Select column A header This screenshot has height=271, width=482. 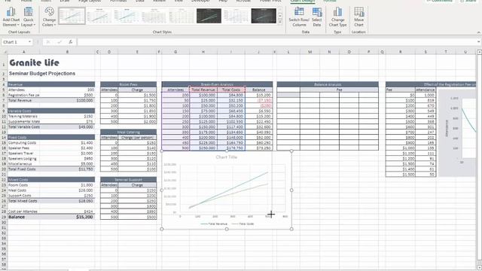23,52
